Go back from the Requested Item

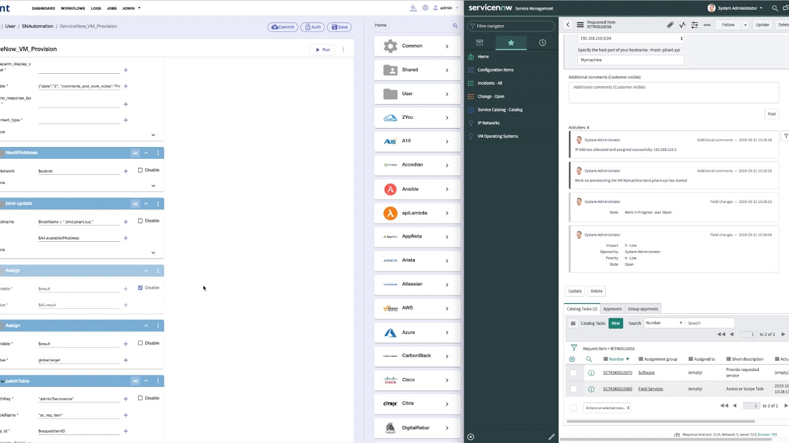pos(568,25)
